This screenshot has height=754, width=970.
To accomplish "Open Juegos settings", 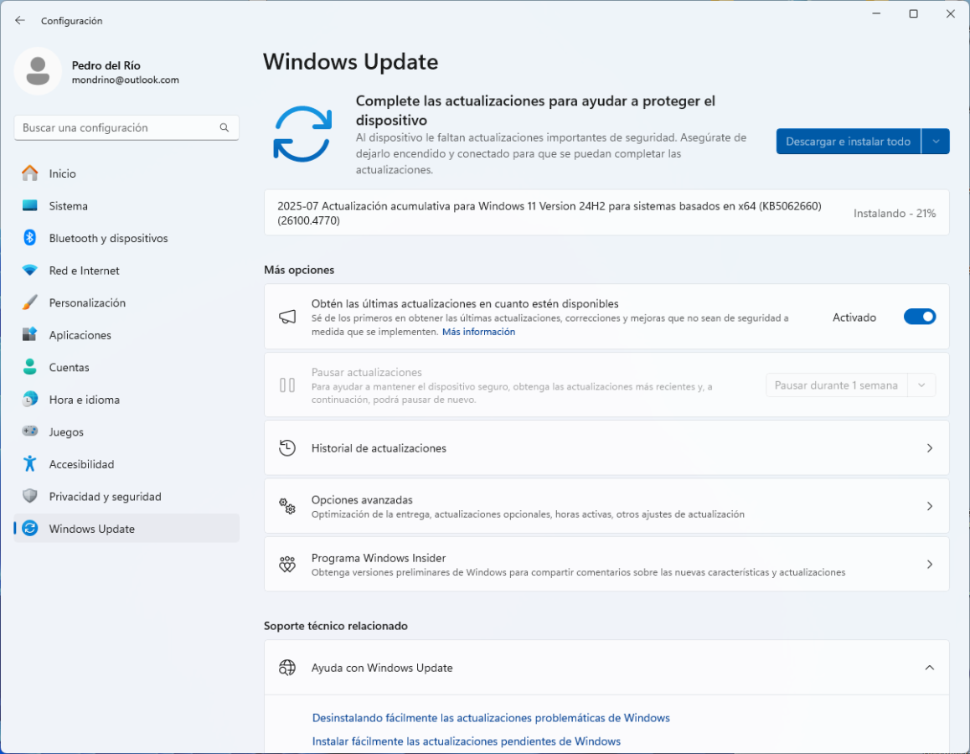I will click(x=126, y=431).
